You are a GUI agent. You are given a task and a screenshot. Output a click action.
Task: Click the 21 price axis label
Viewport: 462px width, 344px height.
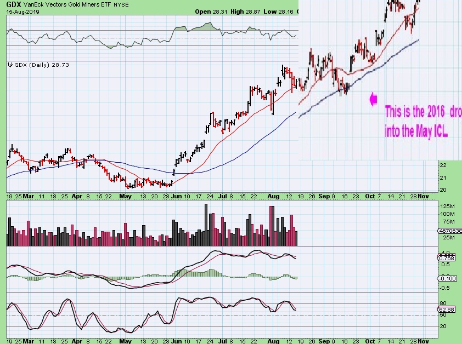(443, 177)
